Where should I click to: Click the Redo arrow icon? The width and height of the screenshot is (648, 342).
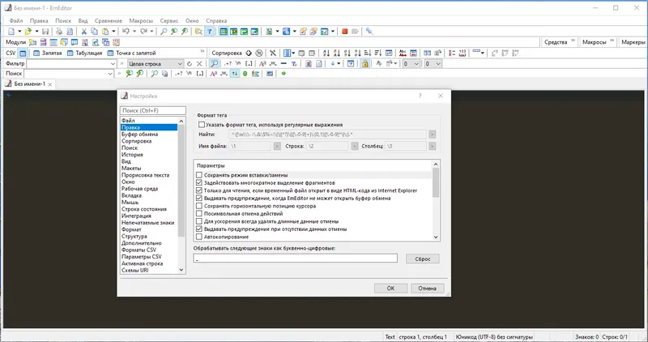click(144, 32)
